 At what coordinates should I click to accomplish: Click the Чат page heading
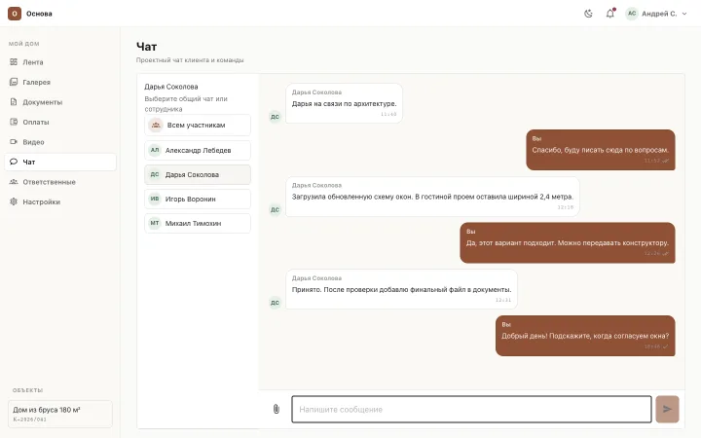tap(146, 47)
